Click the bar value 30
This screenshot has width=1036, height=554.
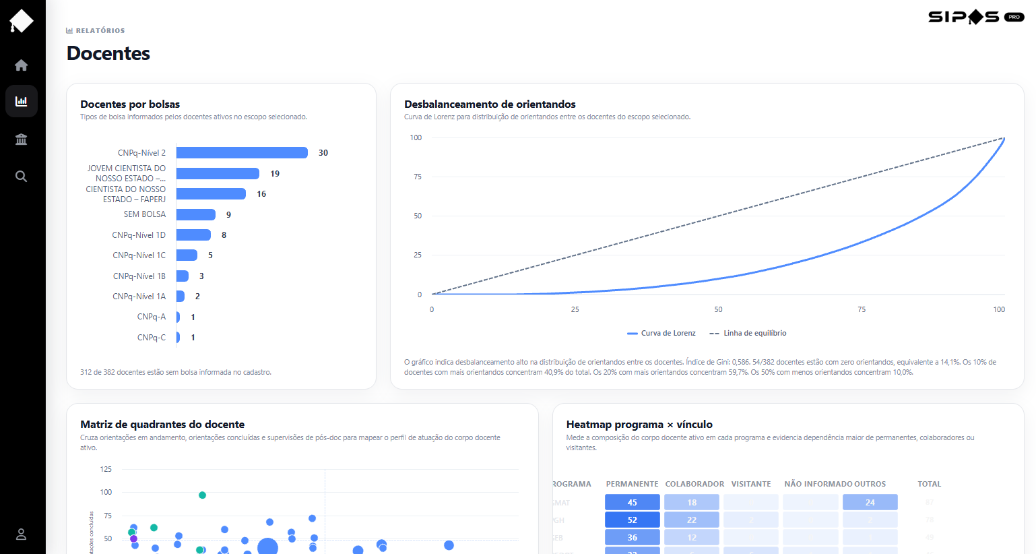click(x=323, y=153)
